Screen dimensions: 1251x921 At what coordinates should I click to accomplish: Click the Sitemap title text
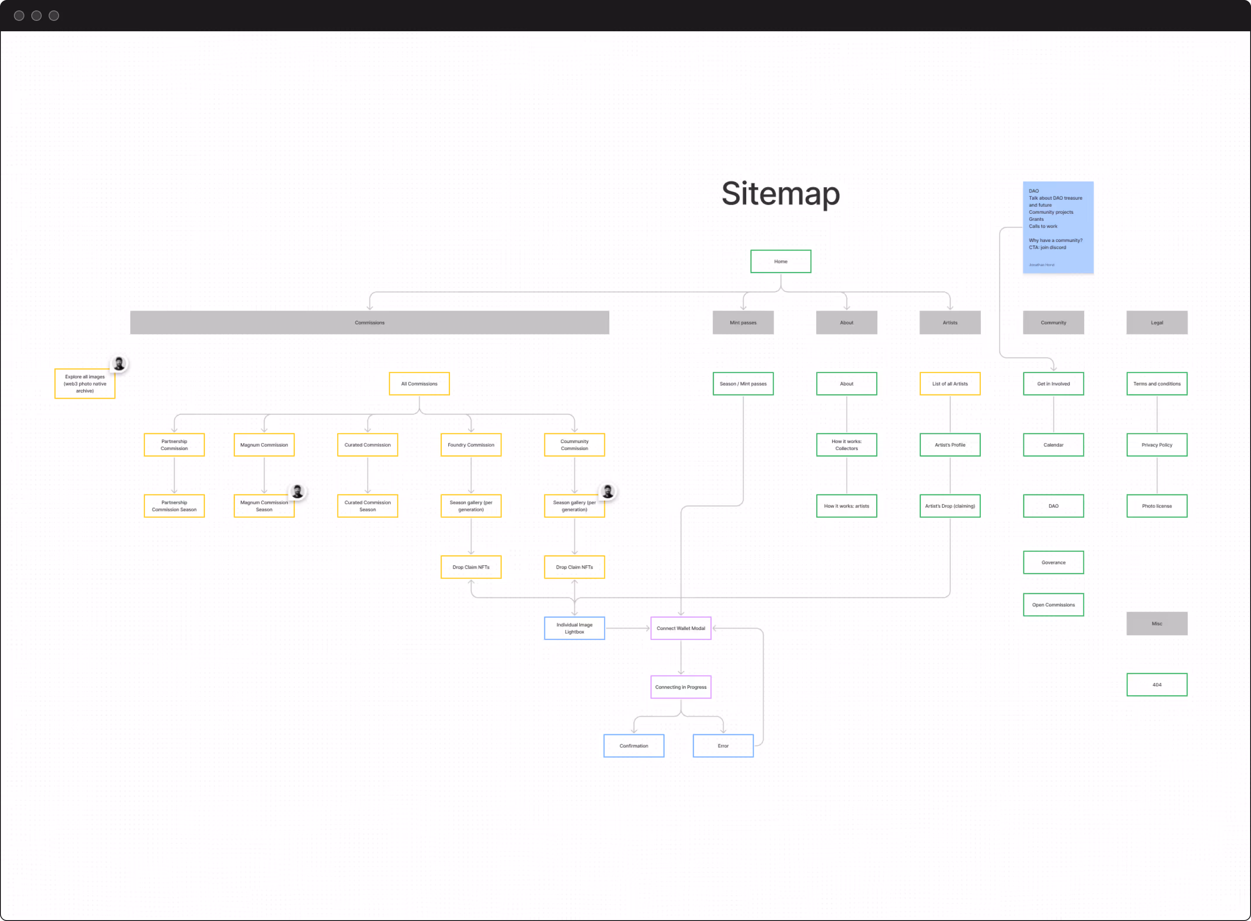click(780, 193)
